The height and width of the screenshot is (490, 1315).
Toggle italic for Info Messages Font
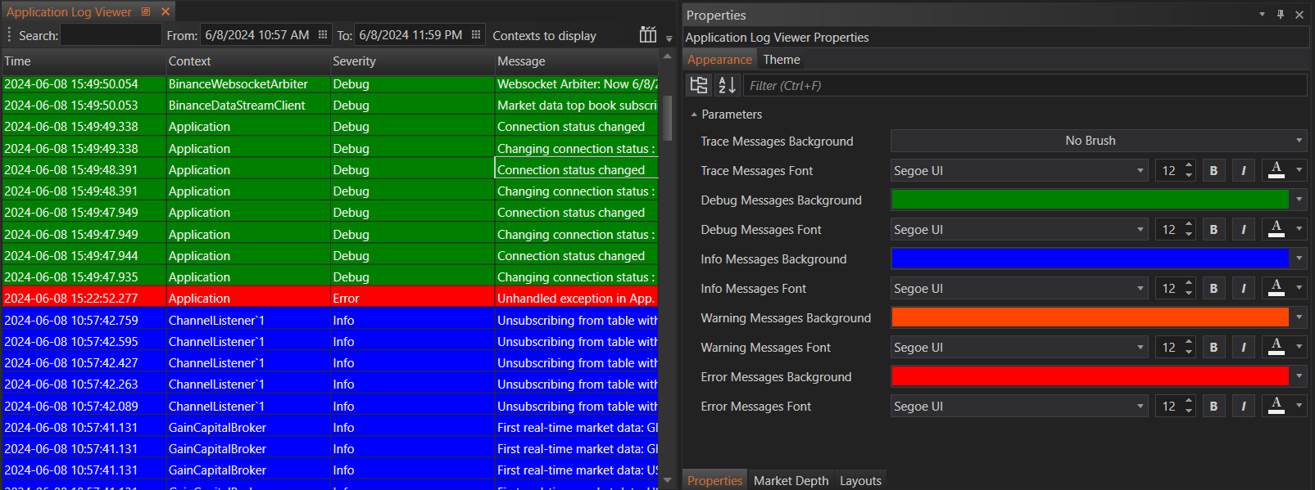(1243, 289)
